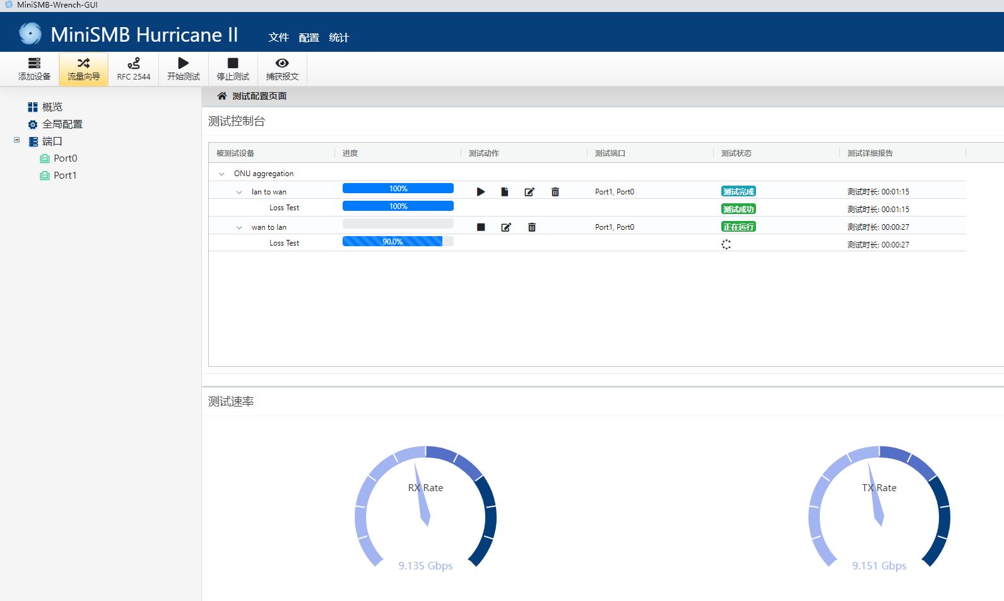Image resolution: width=1004 pixels, height=601 pixels.
Task: Click ONU aggregation row text
Action: pyautogui.click(x=264, y=174)
